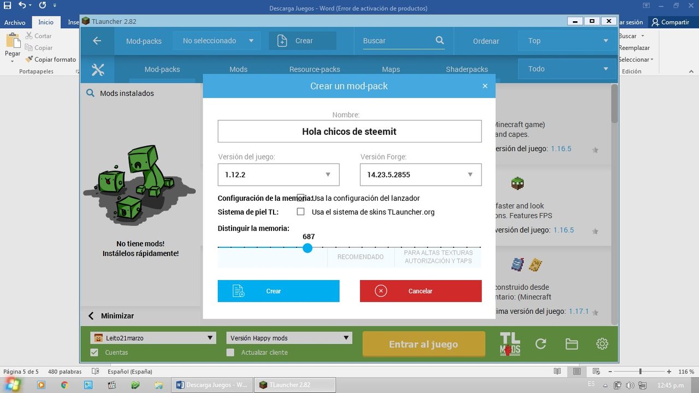Toggle the Cuentas checkbox
The height and width of the screenshot is (393, 699).
click(94, 352)
